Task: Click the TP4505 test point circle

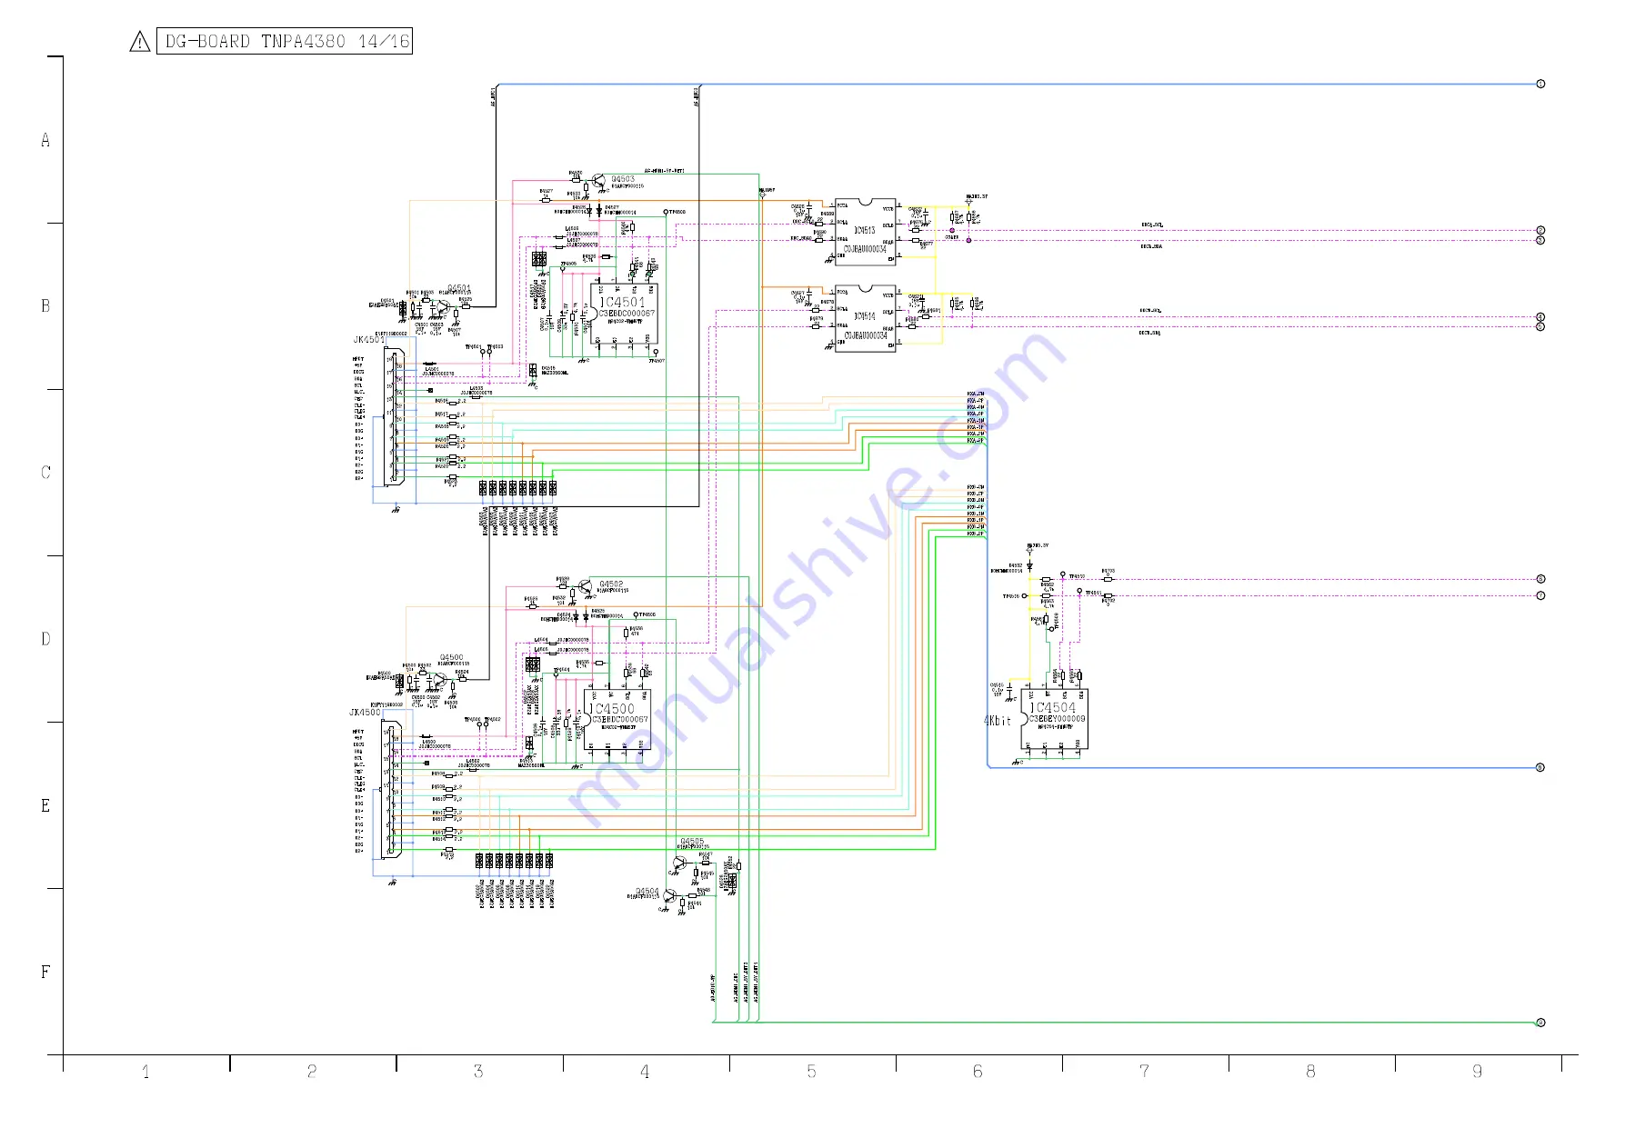Action: 562,269
